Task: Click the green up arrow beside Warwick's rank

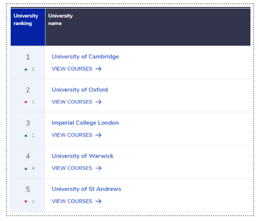Action: (x=26, y=169)
